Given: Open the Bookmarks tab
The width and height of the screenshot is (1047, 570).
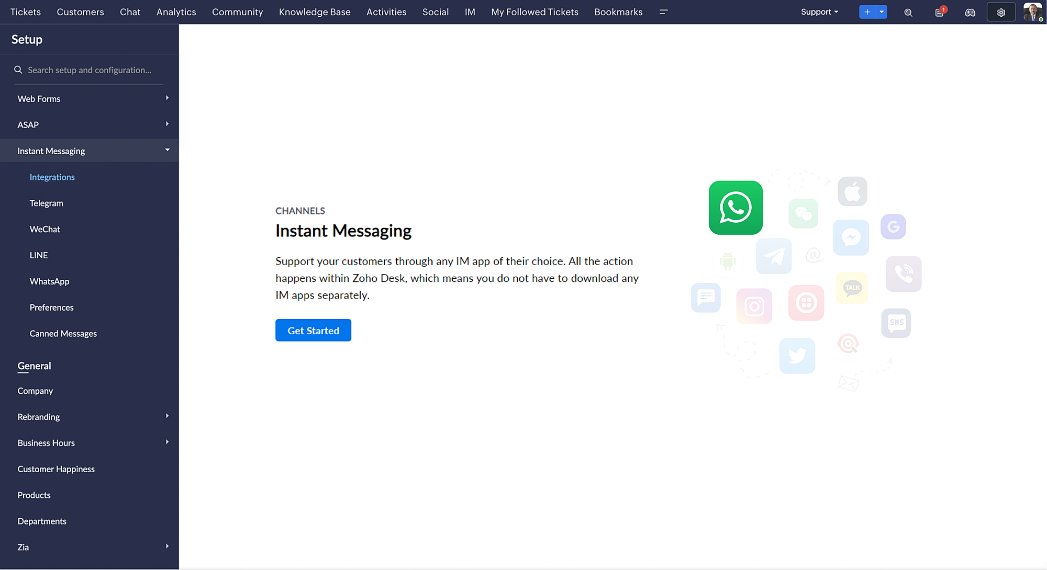Looking at the screenshot, I should [x=618, y=12].
